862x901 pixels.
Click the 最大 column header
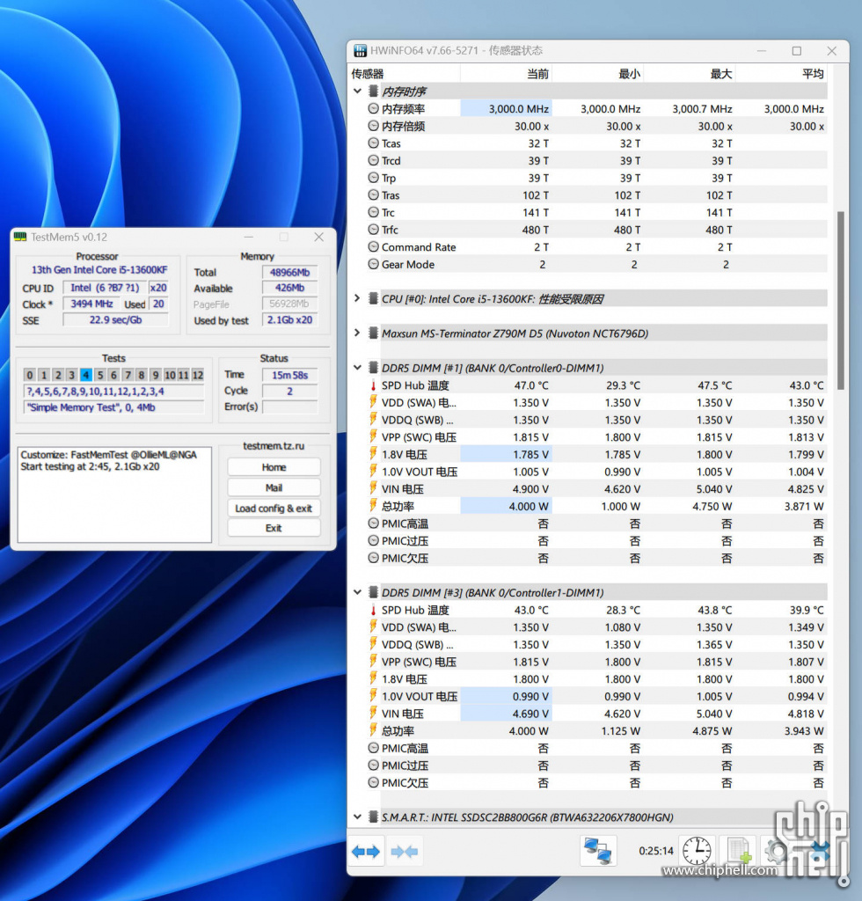(x=690, y=74)
